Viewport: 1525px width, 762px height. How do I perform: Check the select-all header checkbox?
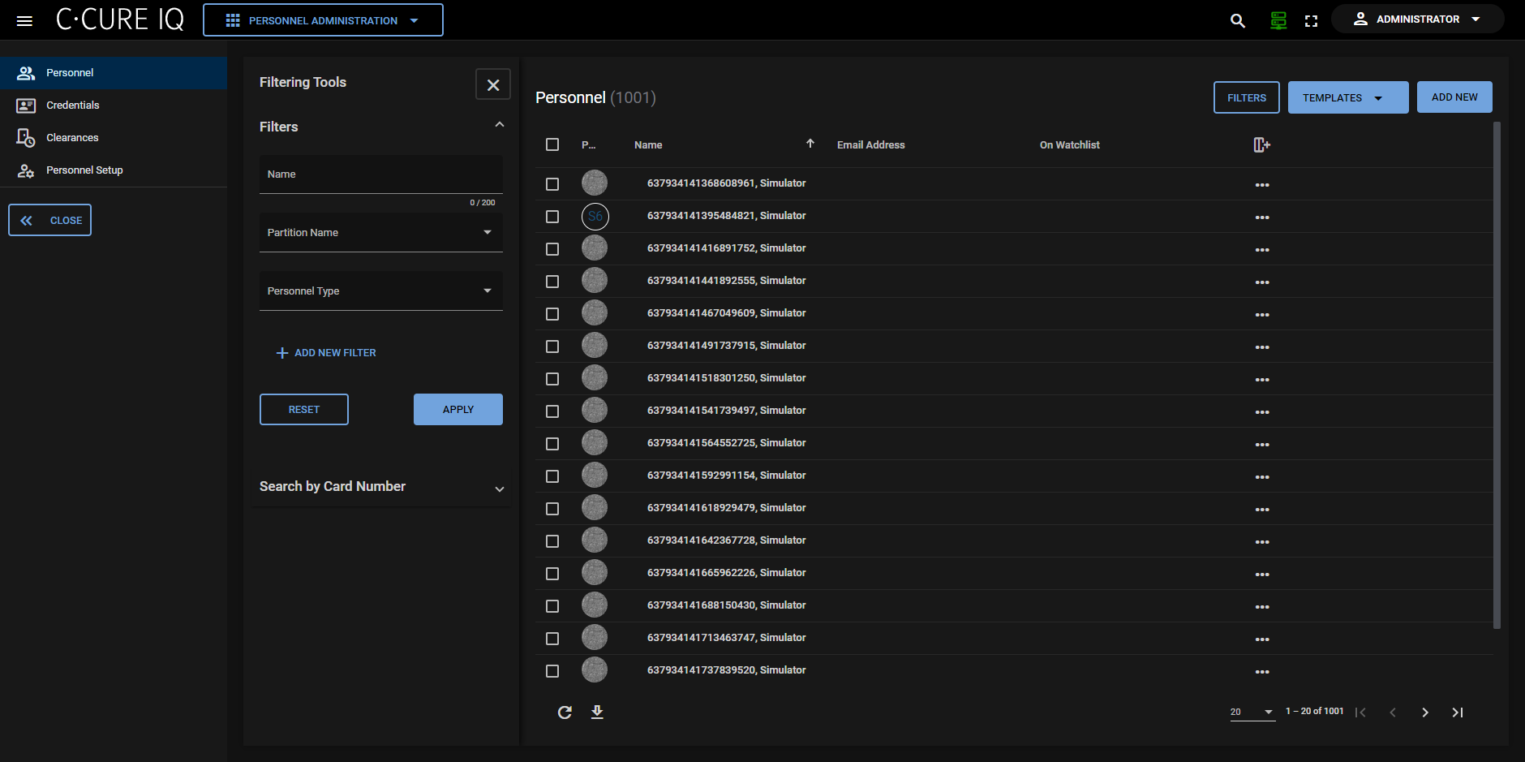click(552, 144)
